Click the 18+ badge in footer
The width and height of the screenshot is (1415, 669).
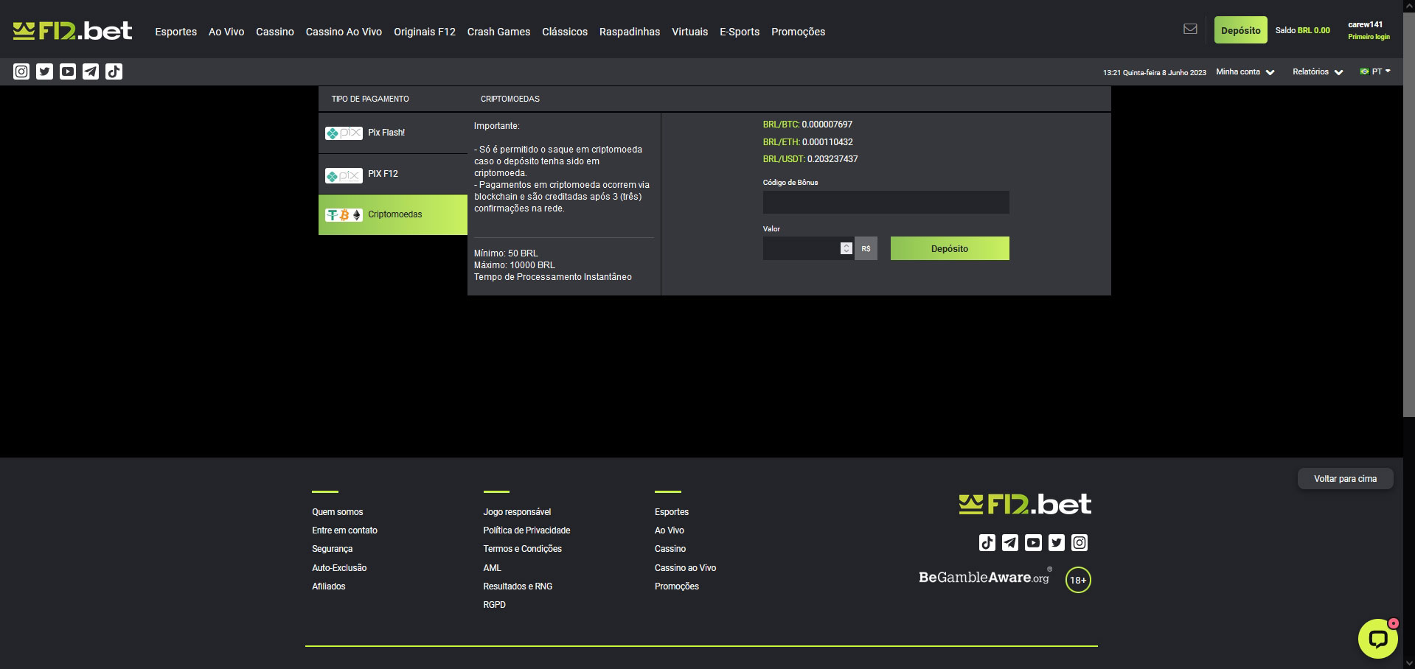click(1078, 580)
